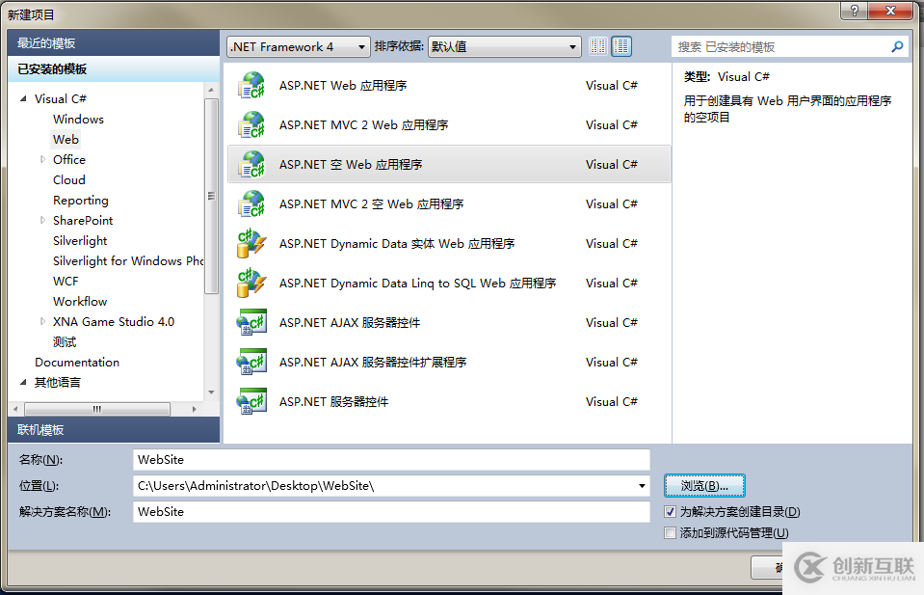
Task: Expand the Office tree node
Action: click(x=42, y=159)
